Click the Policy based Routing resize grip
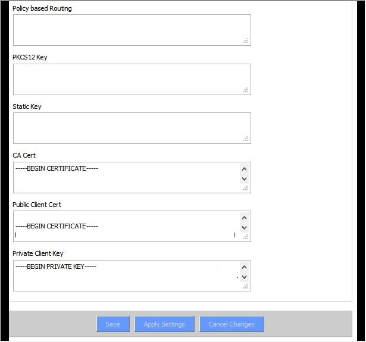366x342 pixels. pos(245,41)
